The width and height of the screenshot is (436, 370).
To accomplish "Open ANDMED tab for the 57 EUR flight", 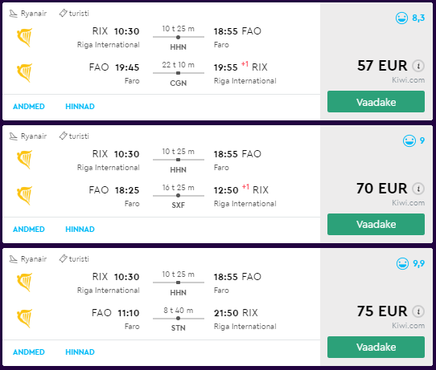I will [29, 107].
